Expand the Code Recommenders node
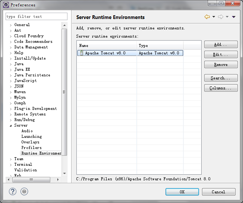The width and height of the screenshot is (243, 203). pyautogui.click(x=10, y=42)
